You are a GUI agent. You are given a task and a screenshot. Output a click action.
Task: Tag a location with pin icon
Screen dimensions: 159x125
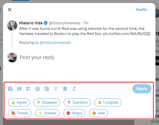[x=56, y=89]
